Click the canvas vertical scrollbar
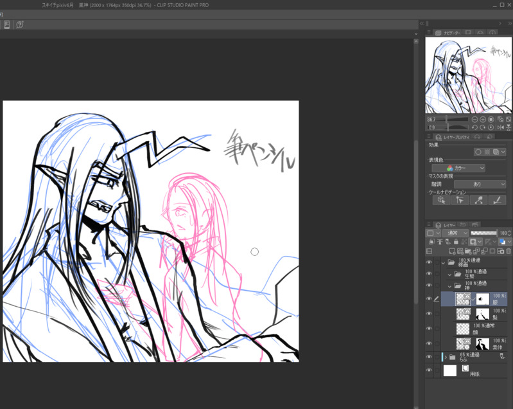Image resolution: width=513 pixels, height=409 pixels. [416, 223]
